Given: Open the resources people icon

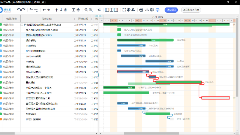Looking at the screenshot, I should pos(133,10).
